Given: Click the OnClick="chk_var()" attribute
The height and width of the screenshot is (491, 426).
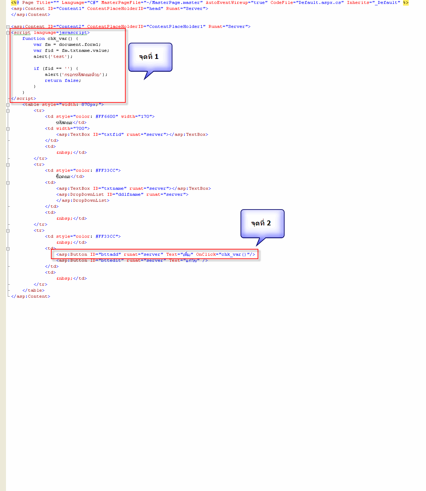Looking at the screenshot, I should [223, 254].
